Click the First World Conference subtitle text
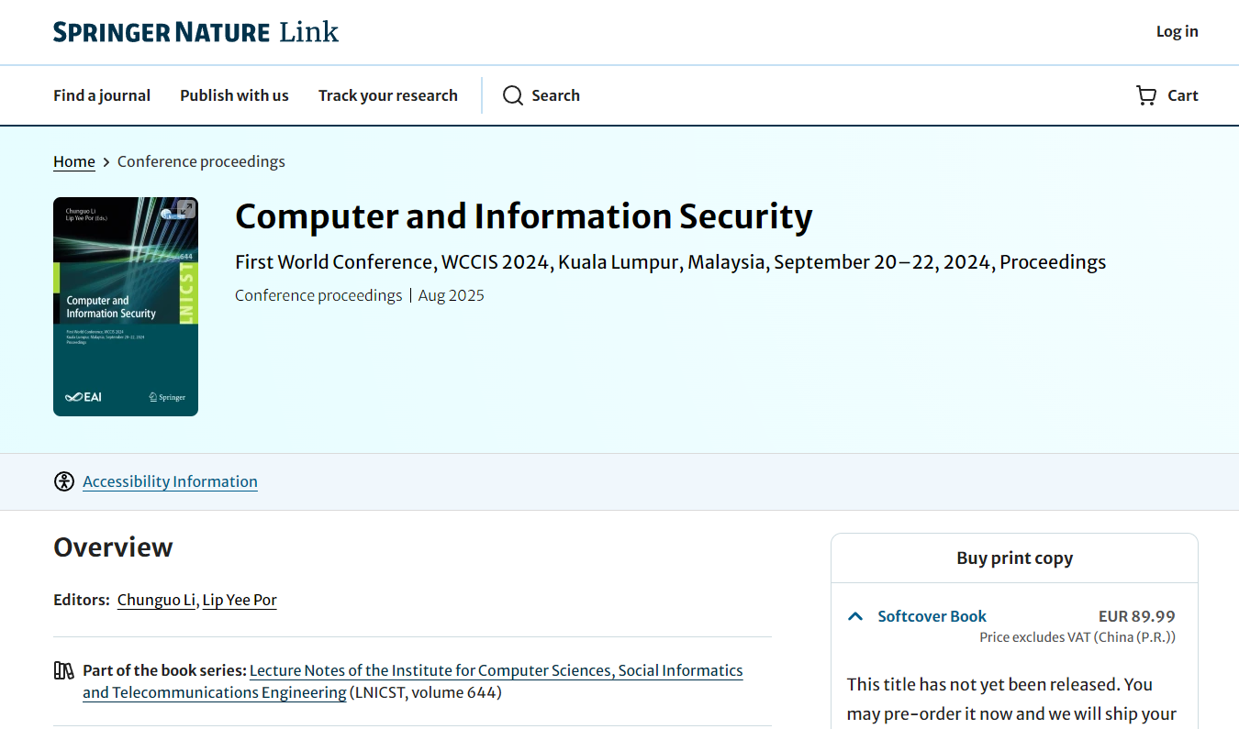This screenshot has height=729, width=1239. tap(671, 262)
